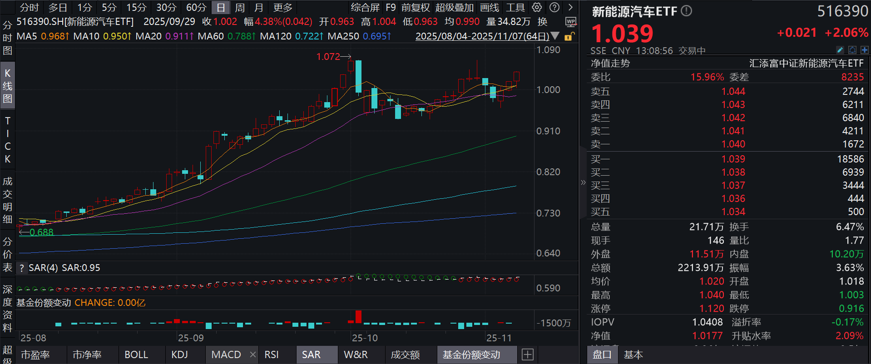
Task: Collapse the right quote panel arrow
Action: point(583,182)
